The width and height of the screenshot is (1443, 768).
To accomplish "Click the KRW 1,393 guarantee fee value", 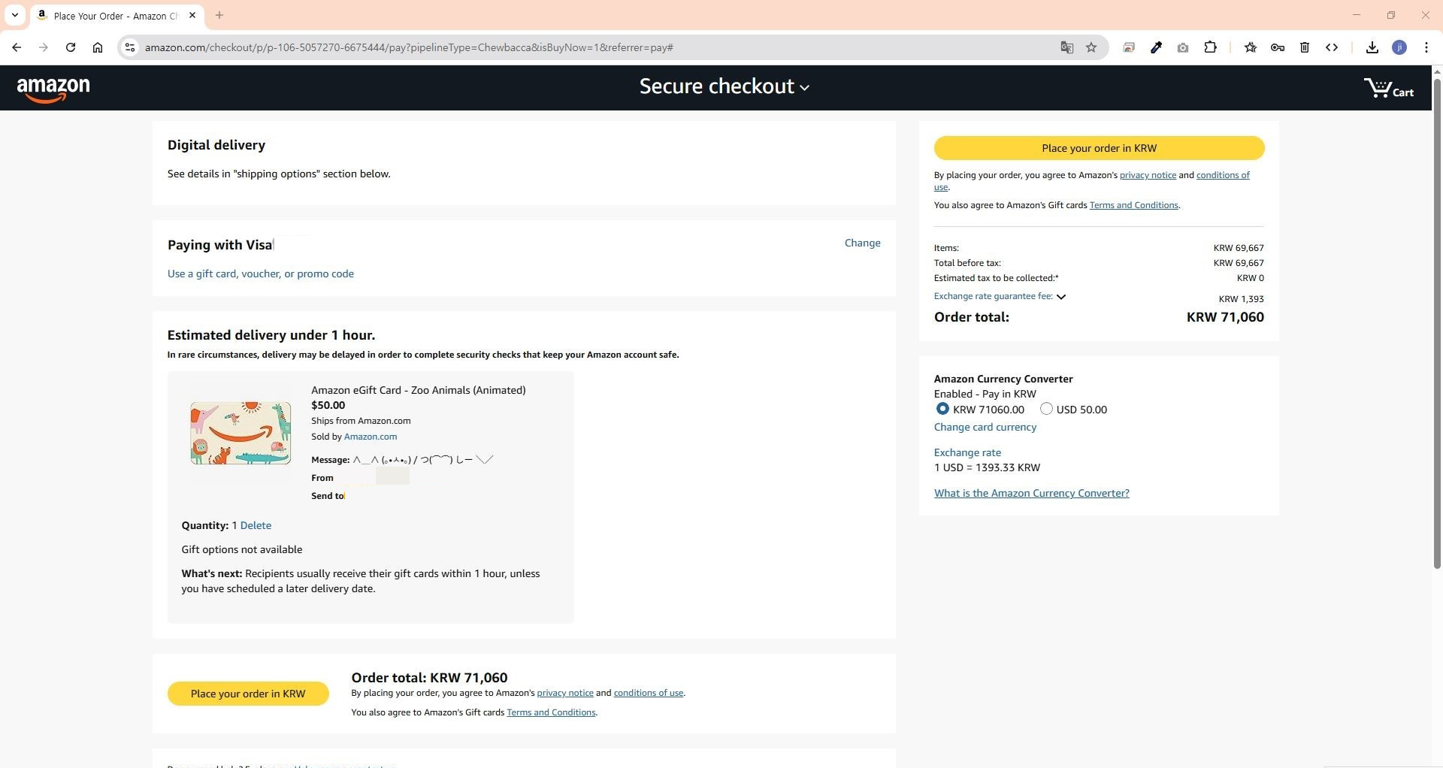I will point(1241,299).
